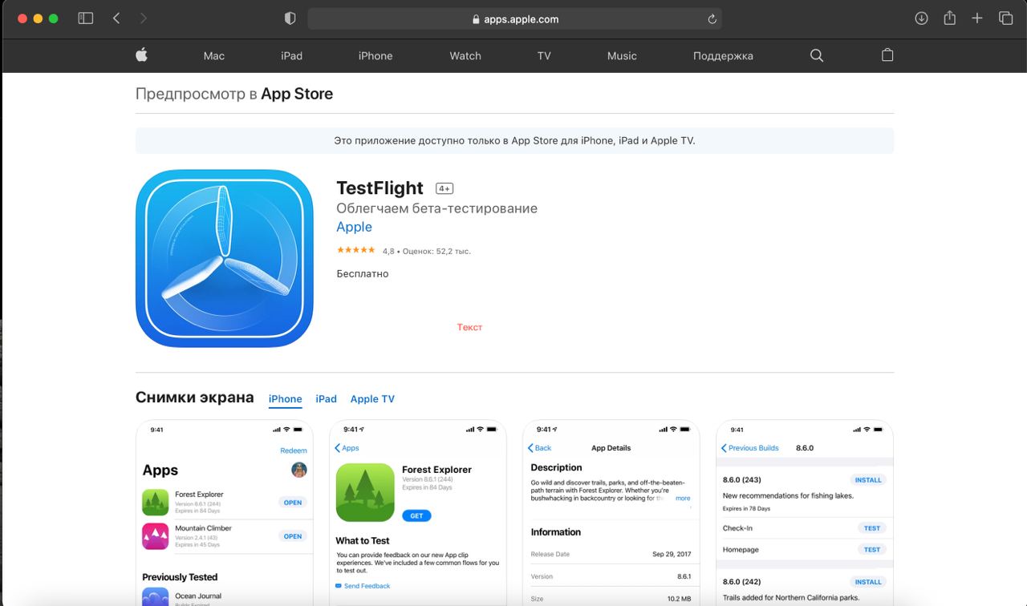Open the Music section
This screenshot has height=606, width=1027.
(x=622, y=55)
